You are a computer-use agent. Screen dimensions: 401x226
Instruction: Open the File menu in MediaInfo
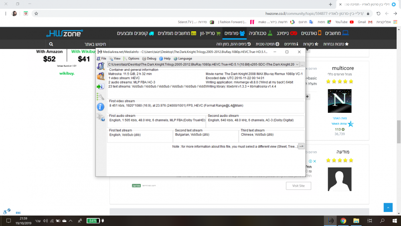coord(101,59)
